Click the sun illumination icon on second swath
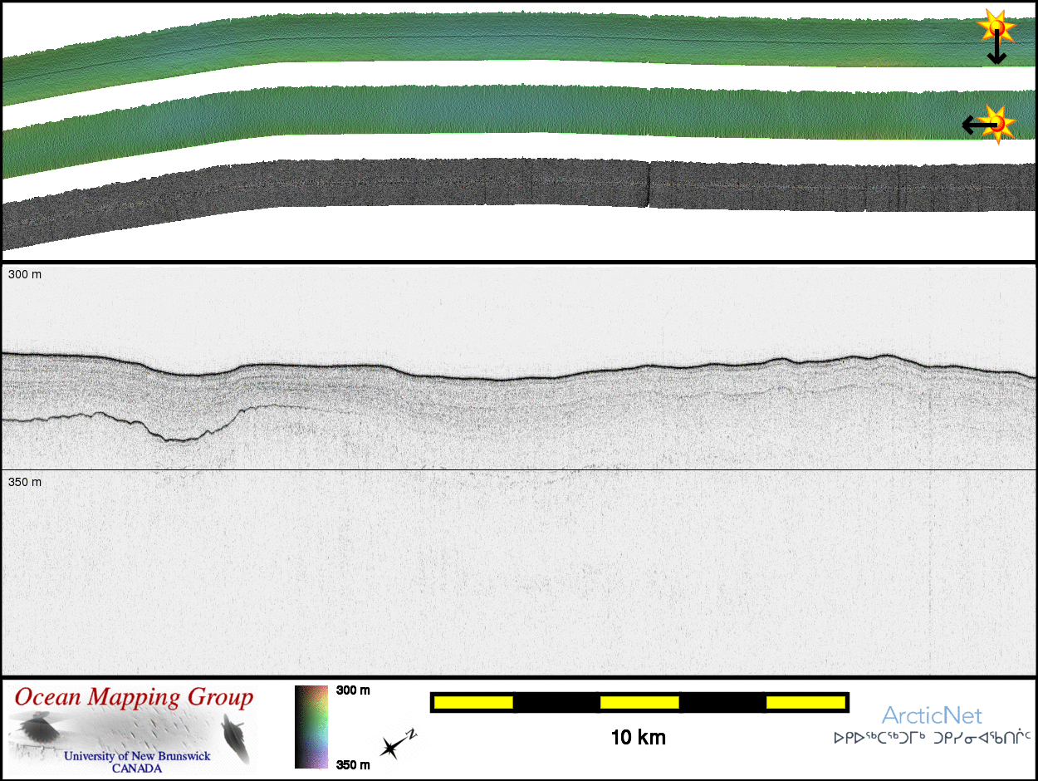Screen dimensions: 1038x781 (999, 123)
